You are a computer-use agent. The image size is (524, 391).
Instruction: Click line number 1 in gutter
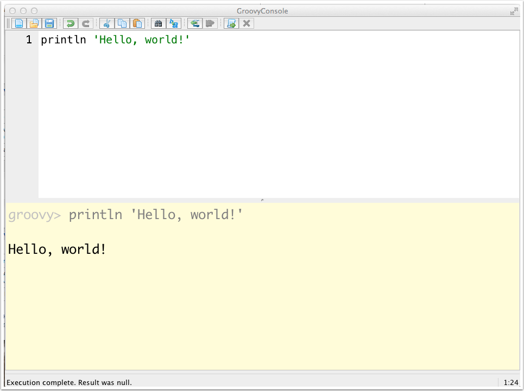29,40
